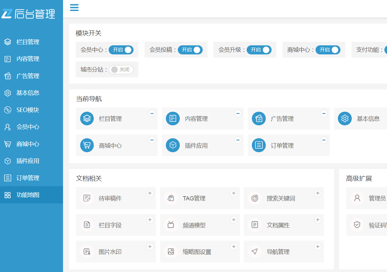Click the 图片水印 icon
The height and width of the screenshot is (272, 387).
click(87, 252)
